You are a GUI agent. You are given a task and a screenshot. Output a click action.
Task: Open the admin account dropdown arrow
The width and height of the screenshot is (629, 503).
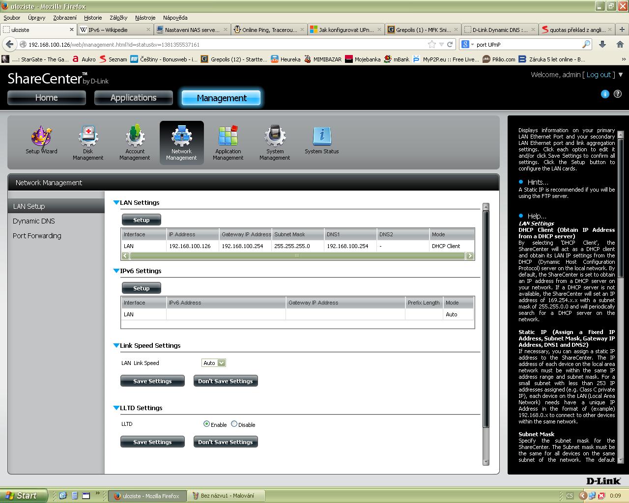point(620,75)
